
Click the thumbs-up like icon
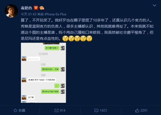137,111
